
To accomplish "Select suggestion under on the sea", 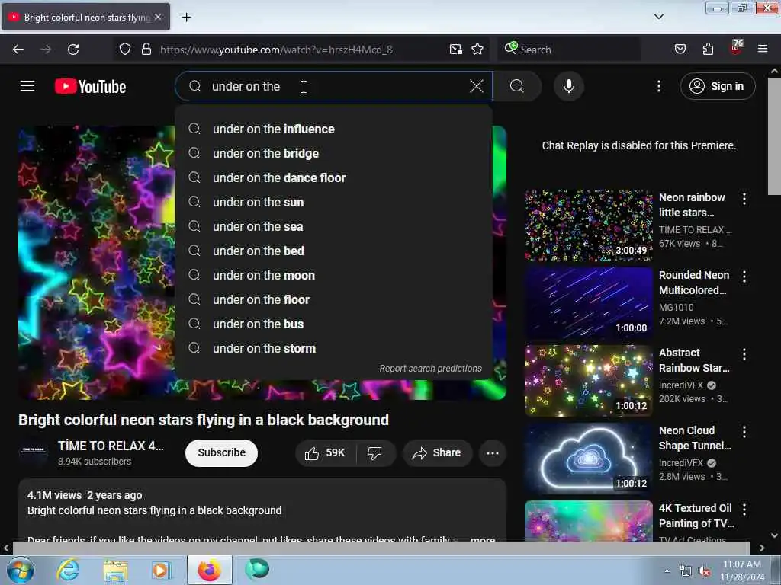I will (334, 226).
